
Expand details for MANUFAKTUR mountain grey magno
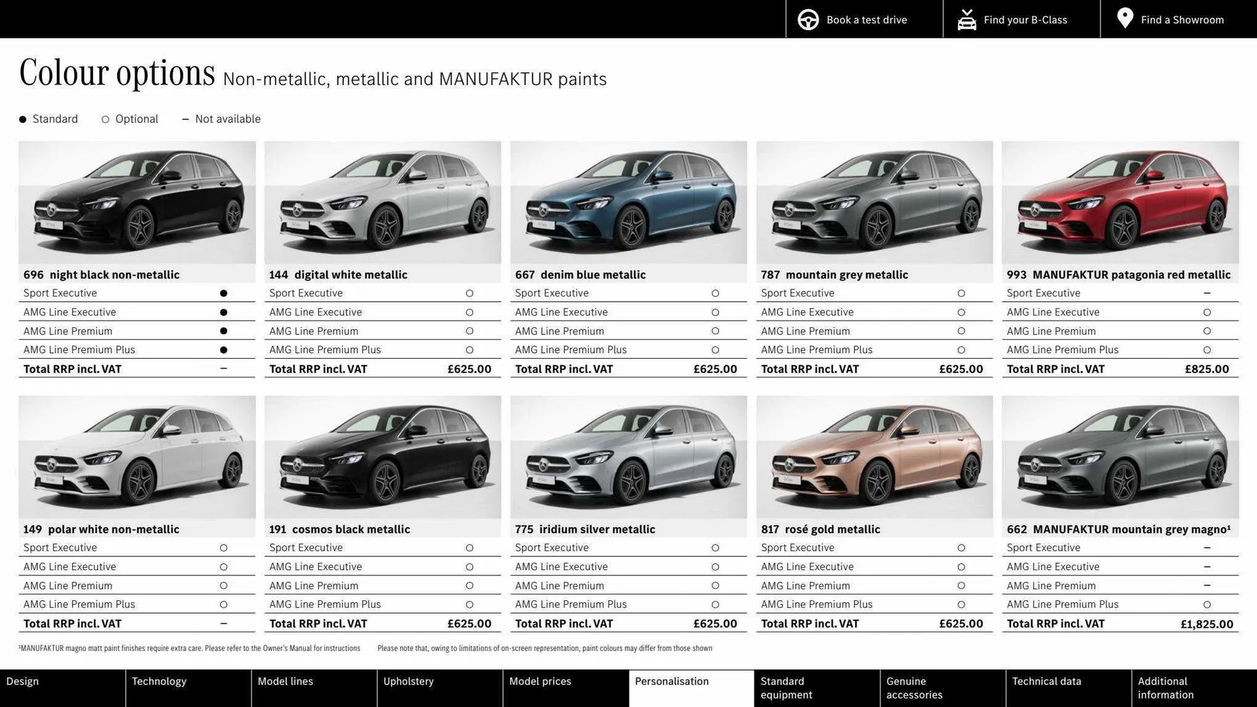(x=1120, y=529)
